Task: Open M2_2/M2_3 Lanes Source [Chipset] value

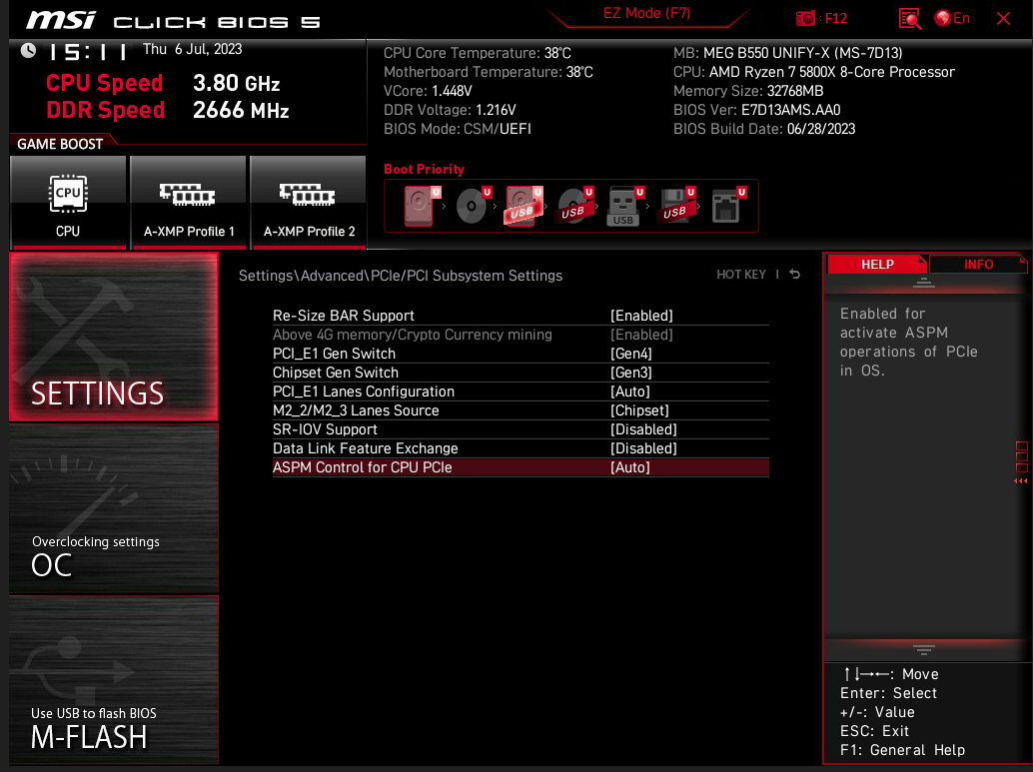Action: [639, 410]
